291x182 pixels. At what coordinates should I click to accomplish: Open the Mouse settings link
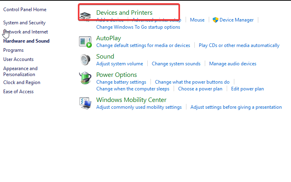[x=197, y=20]
